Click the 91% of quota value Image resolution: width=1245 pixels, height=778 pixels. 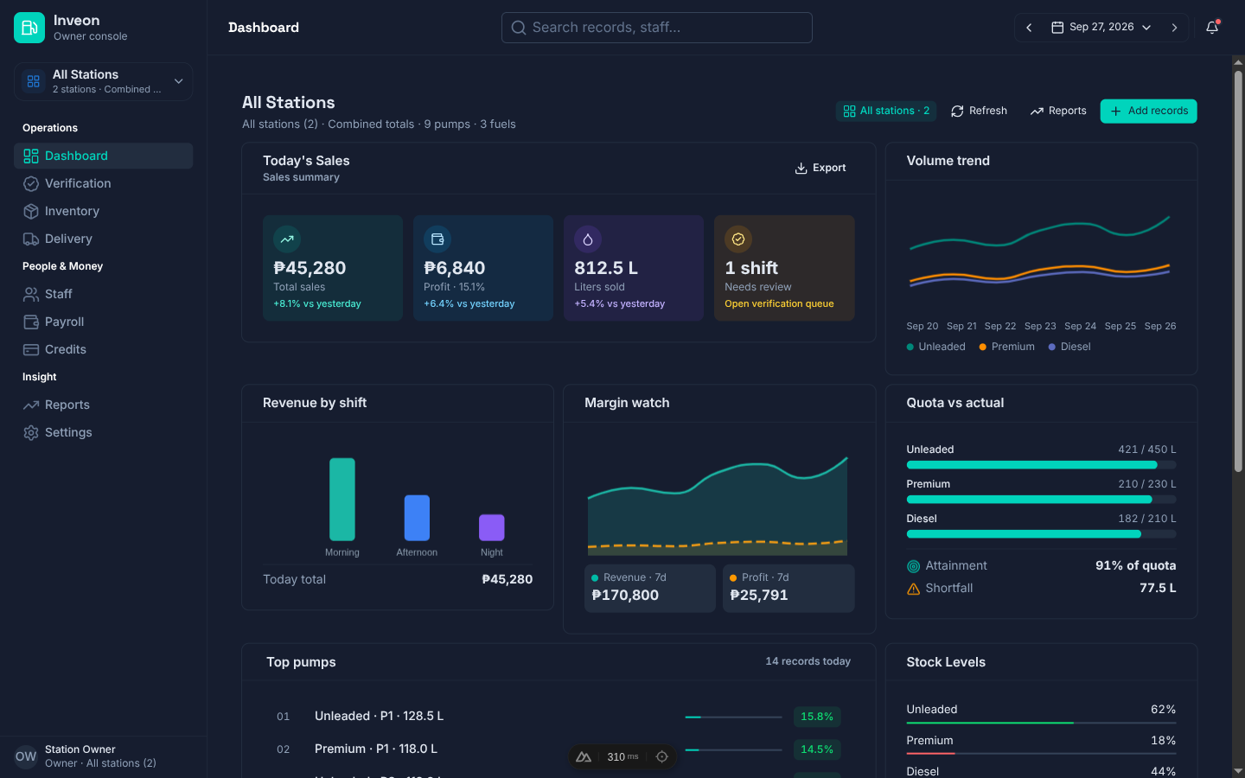coord(1136,565)
